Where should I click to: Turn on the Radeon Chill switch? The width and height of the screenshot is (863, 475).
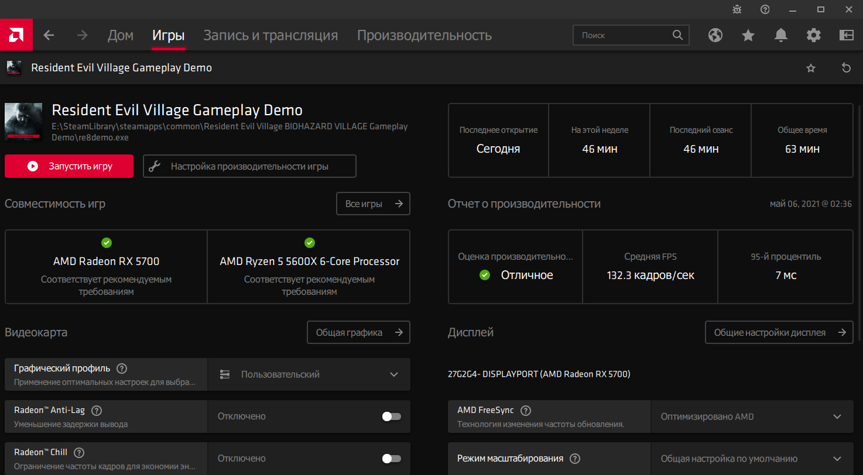coord(391,459)
